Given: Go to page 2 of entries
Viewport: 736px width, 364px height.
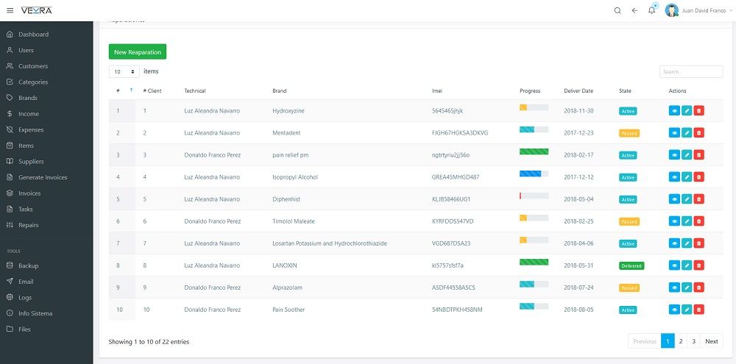Looking at the screenshot, I should [x=681, y=341].
